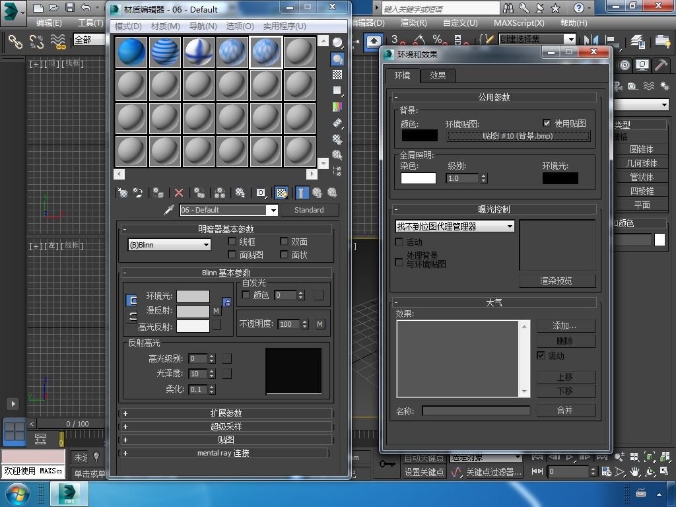Click the hammer utilities panel icon
676x507 pixels.
click(x=660, y=65)
